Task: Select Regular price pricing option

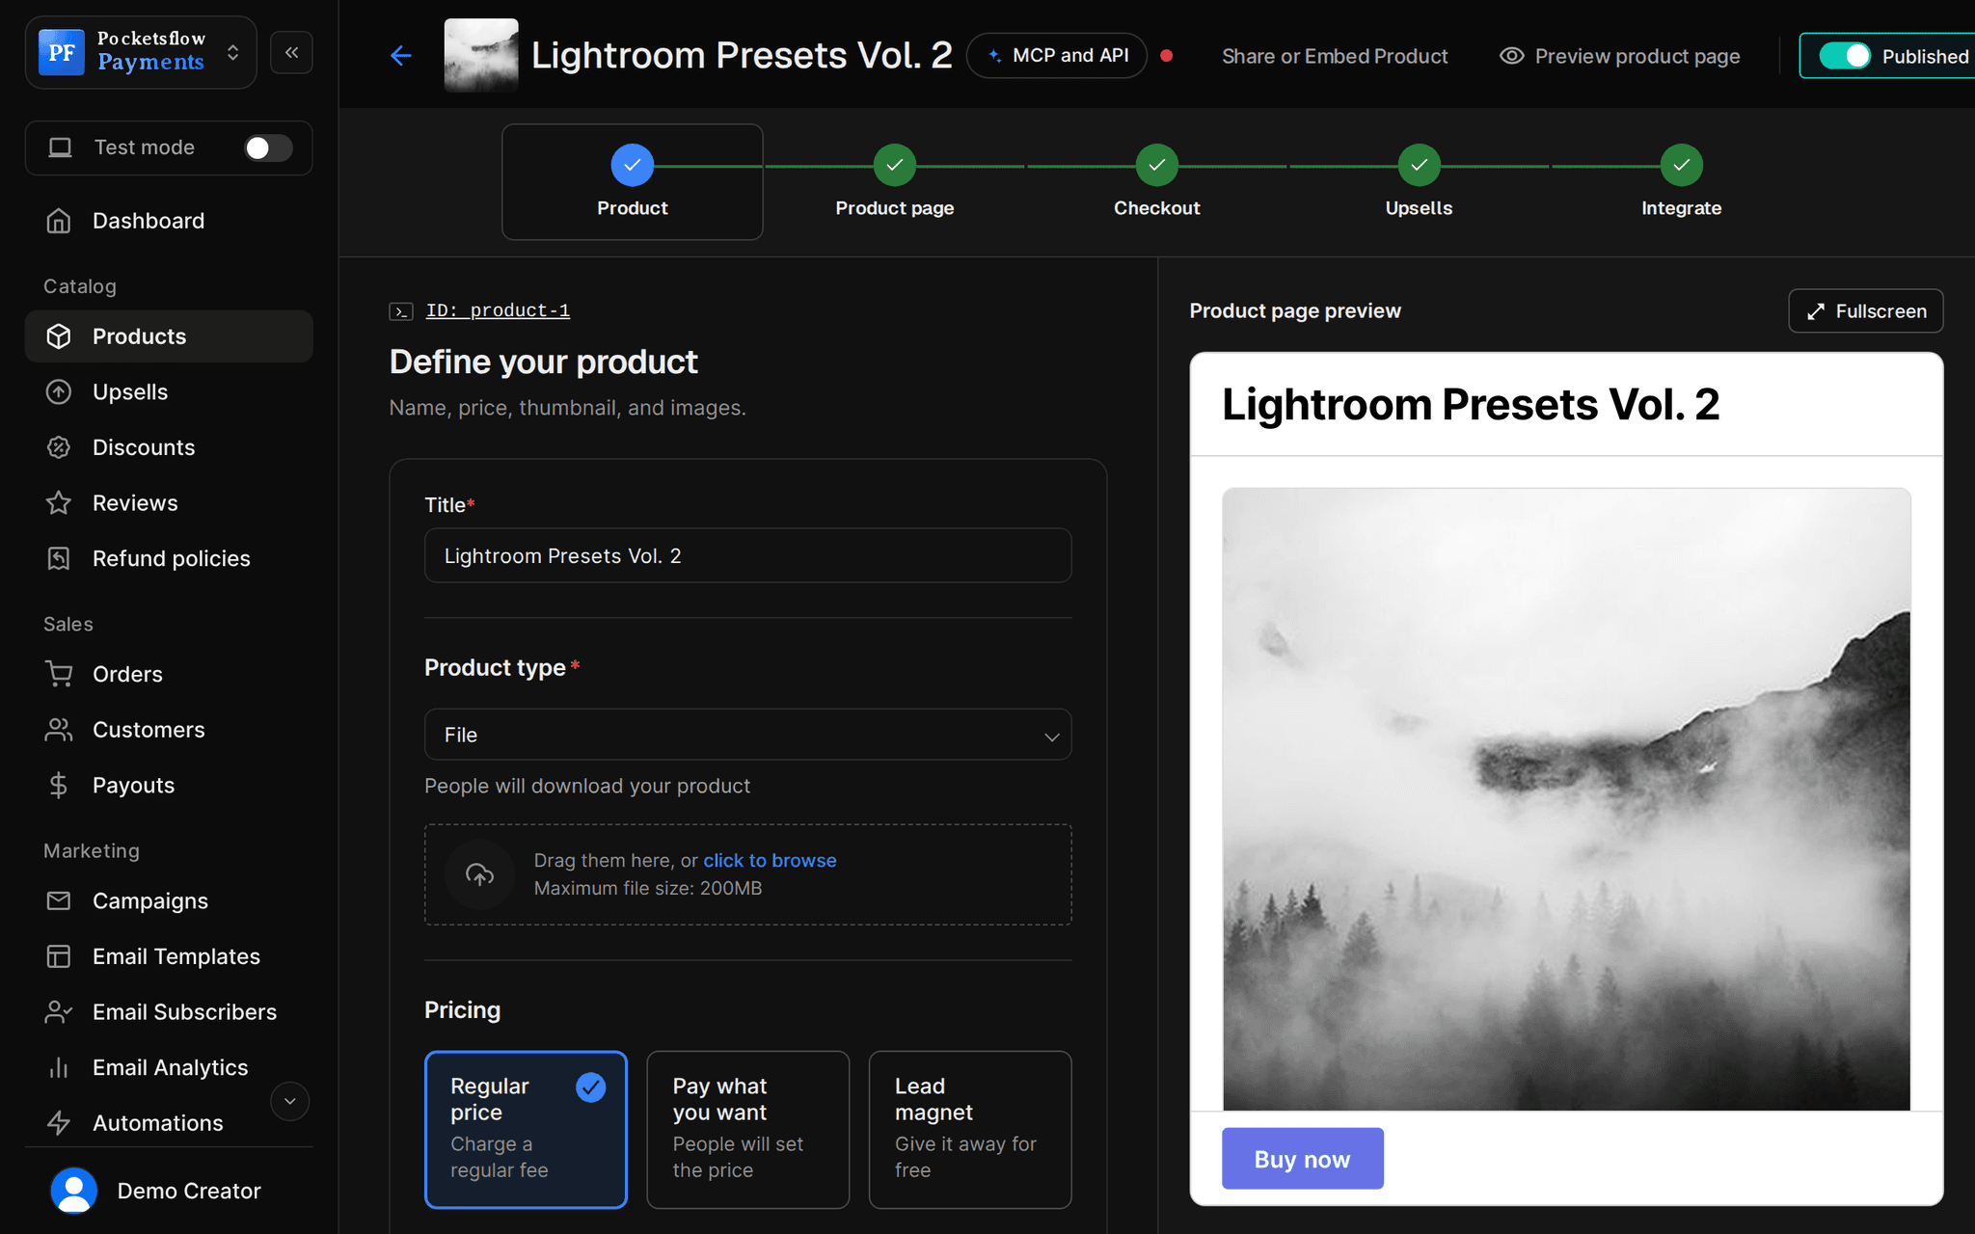Action: point(526,1129)
